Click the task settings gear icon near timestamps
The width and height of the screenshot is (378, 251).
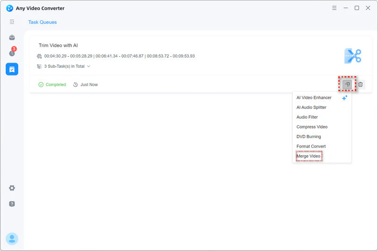coord(39,56)
